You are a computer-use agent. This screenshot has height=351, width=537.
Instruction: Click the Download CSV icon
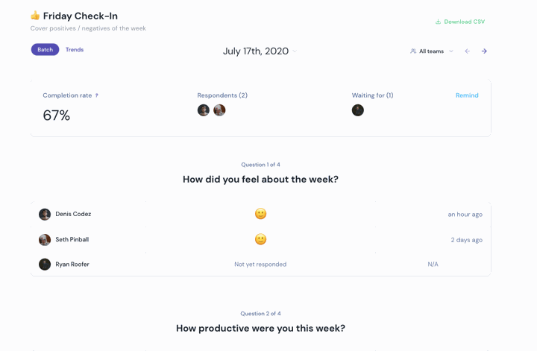tap(438, 22)
